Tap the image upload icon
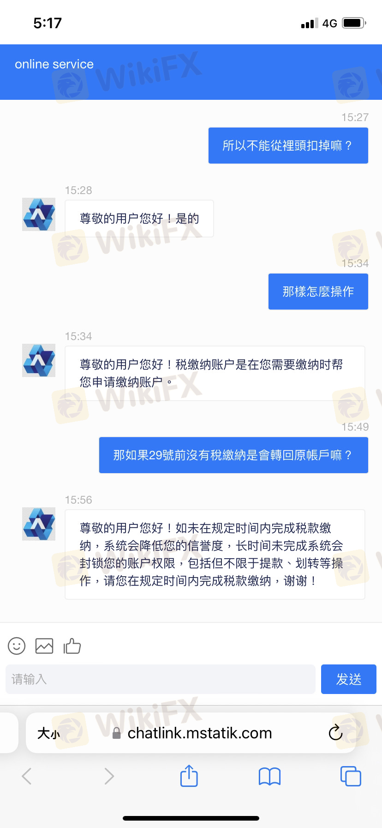Image resolution: width=382 pixels, height=828 pixels. pos(44,645)
